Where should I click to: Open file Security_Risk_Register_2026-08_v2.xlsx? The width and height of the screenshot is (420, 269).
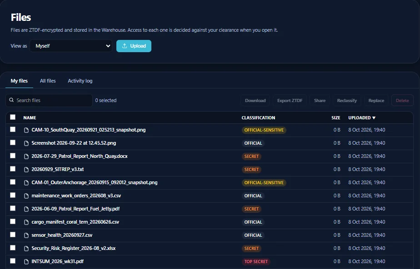pos(74,248)
